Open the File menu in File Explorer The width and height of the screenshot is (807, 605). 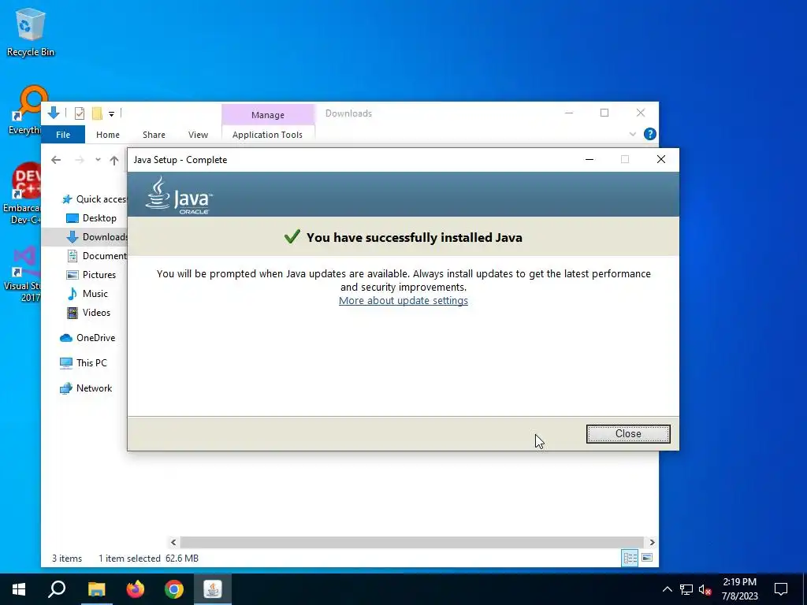click(63, 135)
